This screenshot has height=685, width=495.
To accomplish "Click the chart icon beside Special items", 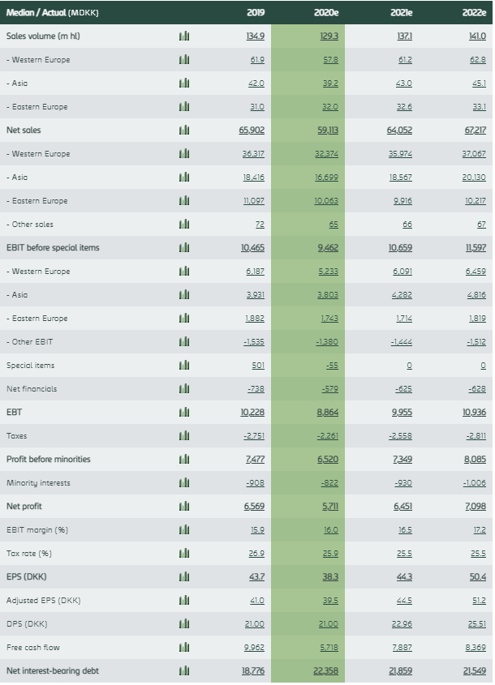I will click(x=183, y=366).
